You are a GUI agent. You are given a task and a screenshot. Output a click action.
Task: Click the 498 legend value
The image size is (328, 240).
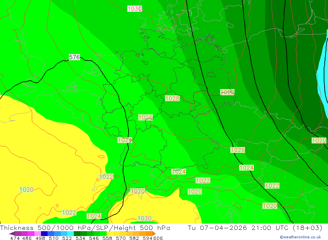(40, 238)
